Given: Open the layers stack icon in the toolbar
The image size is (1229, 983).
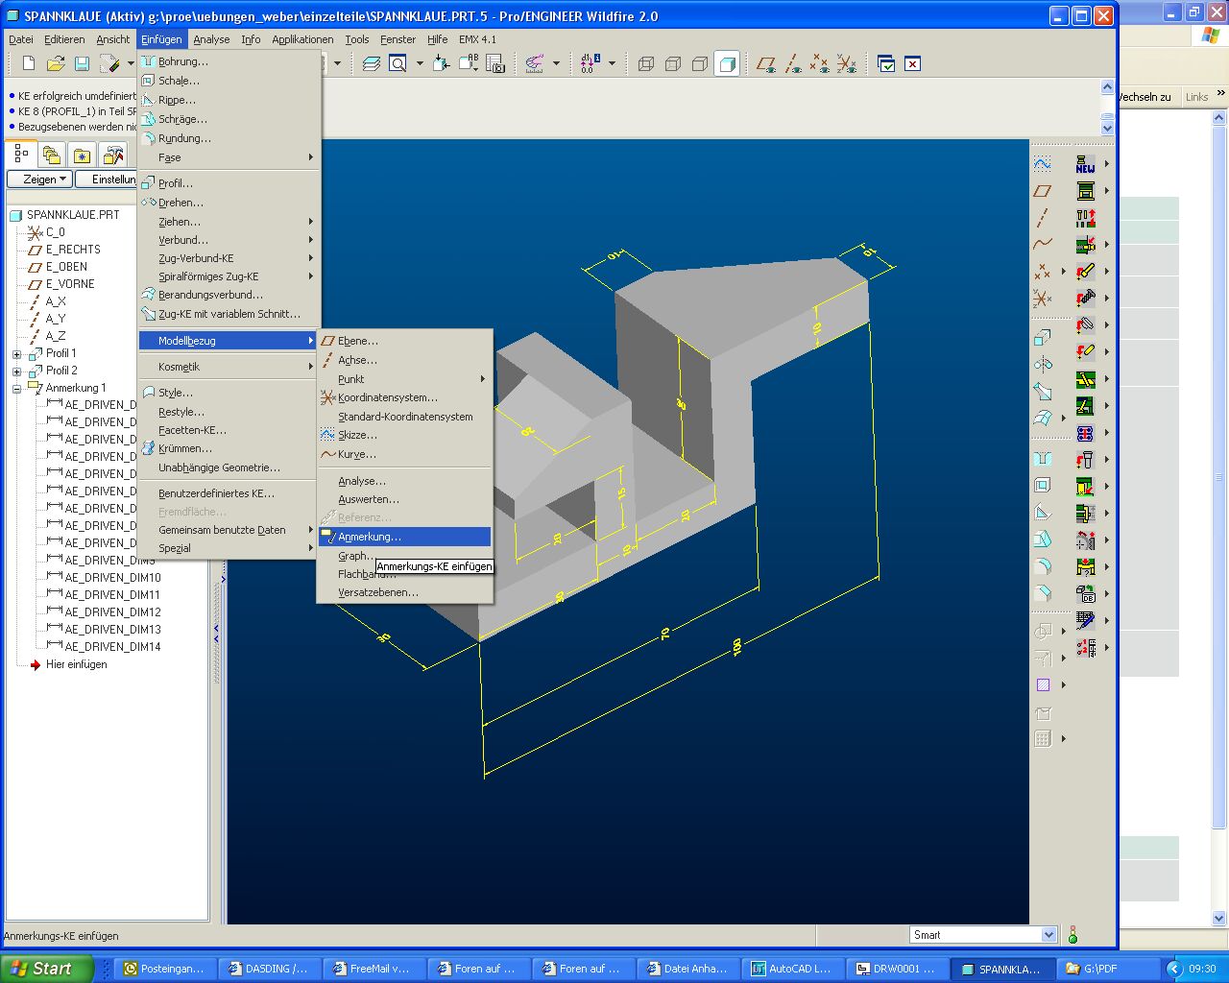Looking at the screenshot, I should [372, 63].
